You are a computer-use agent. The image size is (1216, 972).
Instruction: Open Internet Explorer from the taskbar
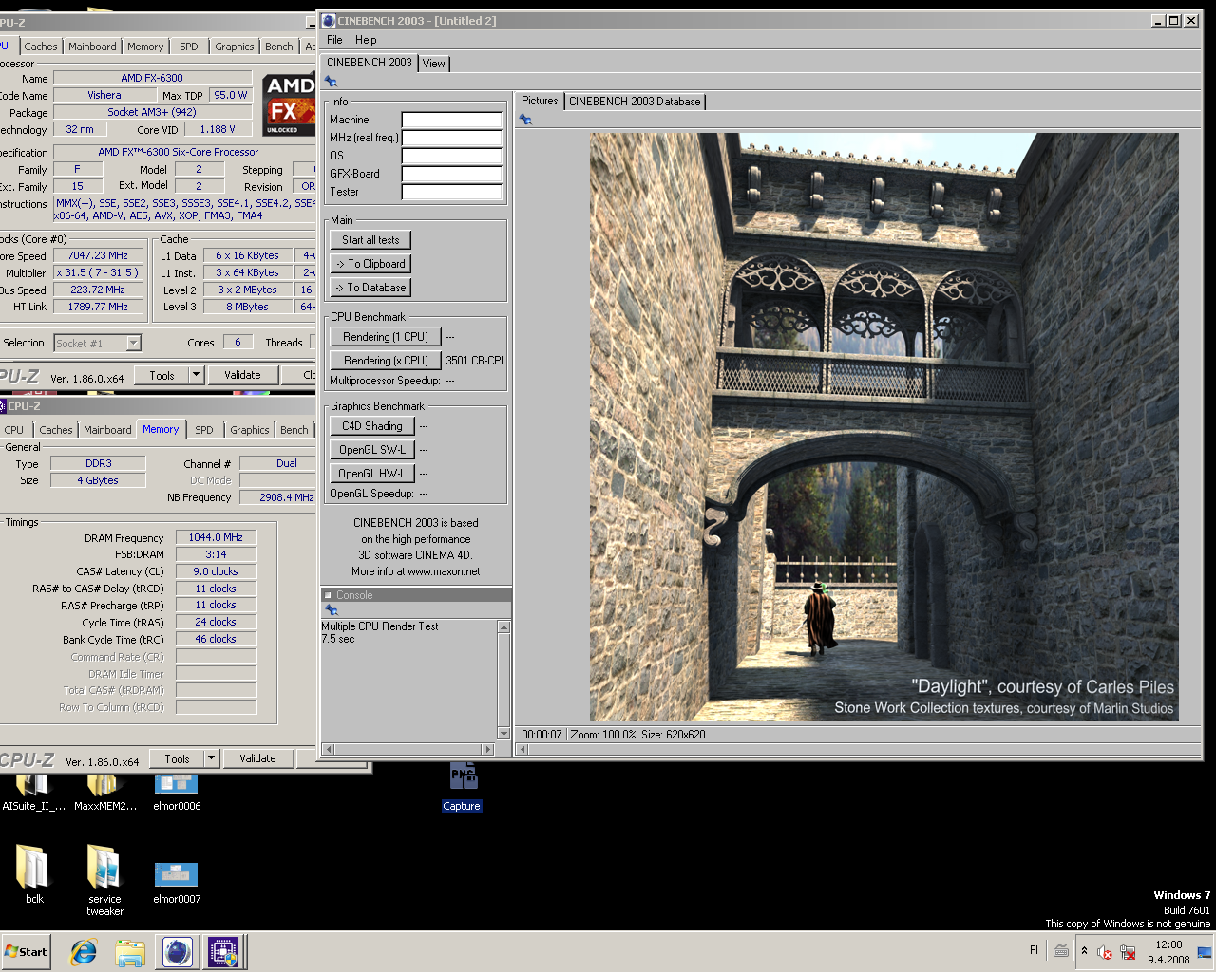(84, 951)
